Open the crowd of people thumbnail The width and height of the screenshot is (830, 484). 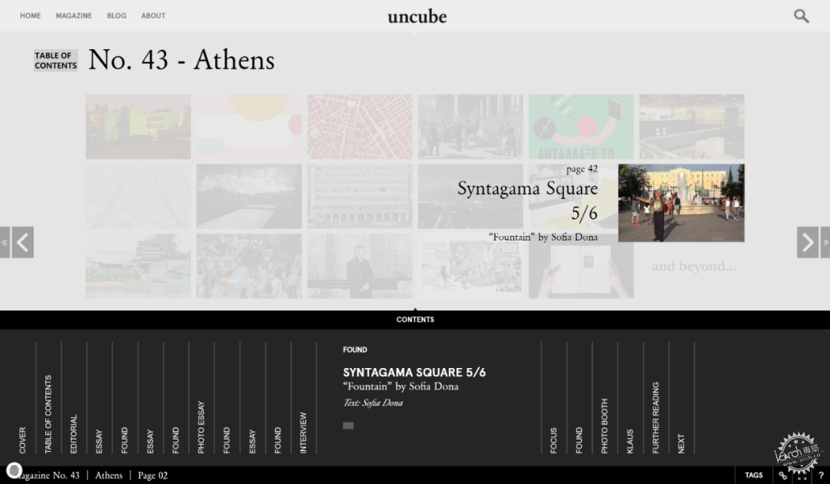[249, 266]
